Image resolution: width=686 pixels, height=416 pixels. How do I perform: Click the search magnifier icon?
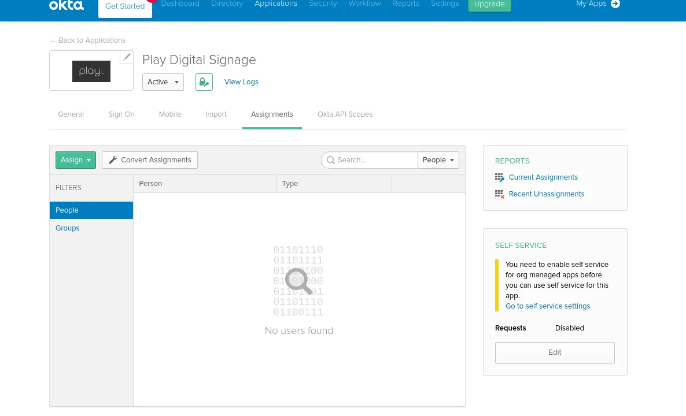click(331, 160)
